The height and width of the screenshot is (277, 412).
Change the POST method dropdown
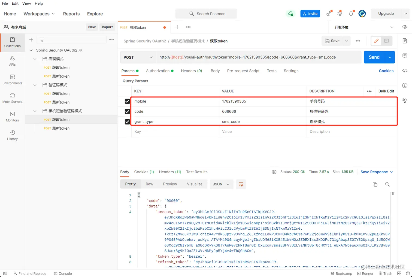point(138,57)
